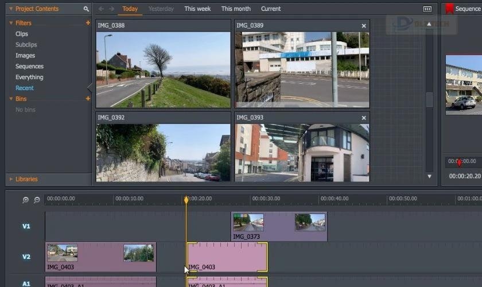
Task: Select the V2 track label
Action: click(x=26, y=257)
